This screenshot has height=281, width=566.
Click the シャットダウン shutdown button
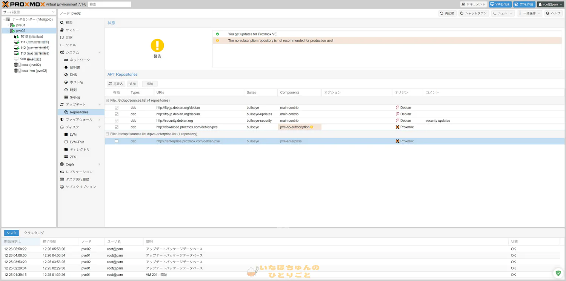tap(474, 13)
